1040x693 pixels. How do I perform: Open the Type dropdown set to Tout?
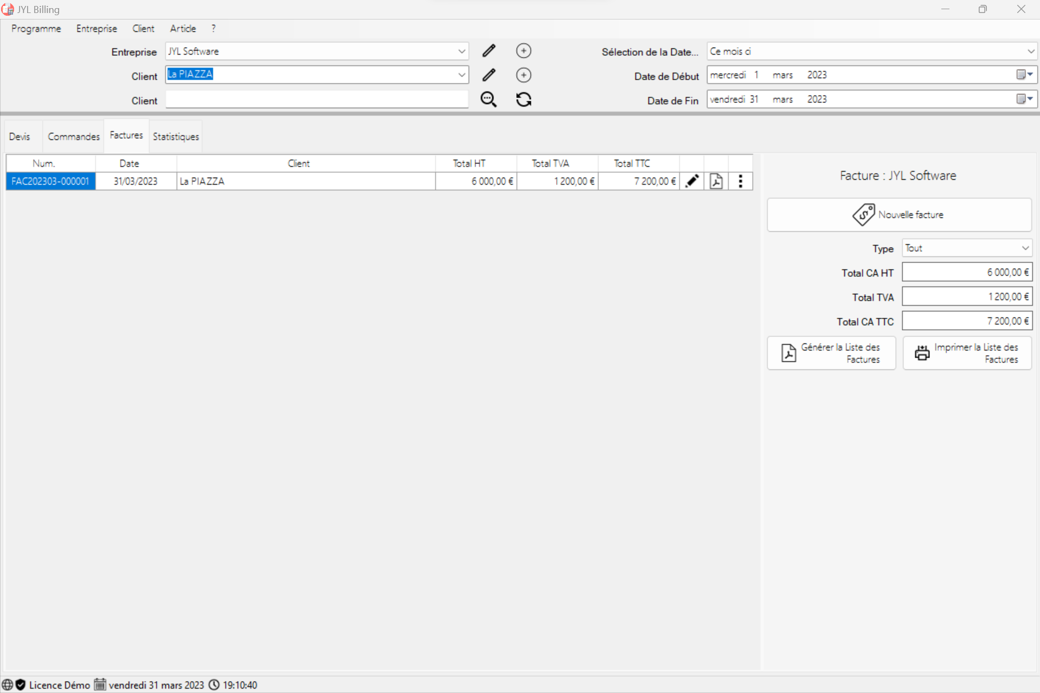tap(1025, 248)
